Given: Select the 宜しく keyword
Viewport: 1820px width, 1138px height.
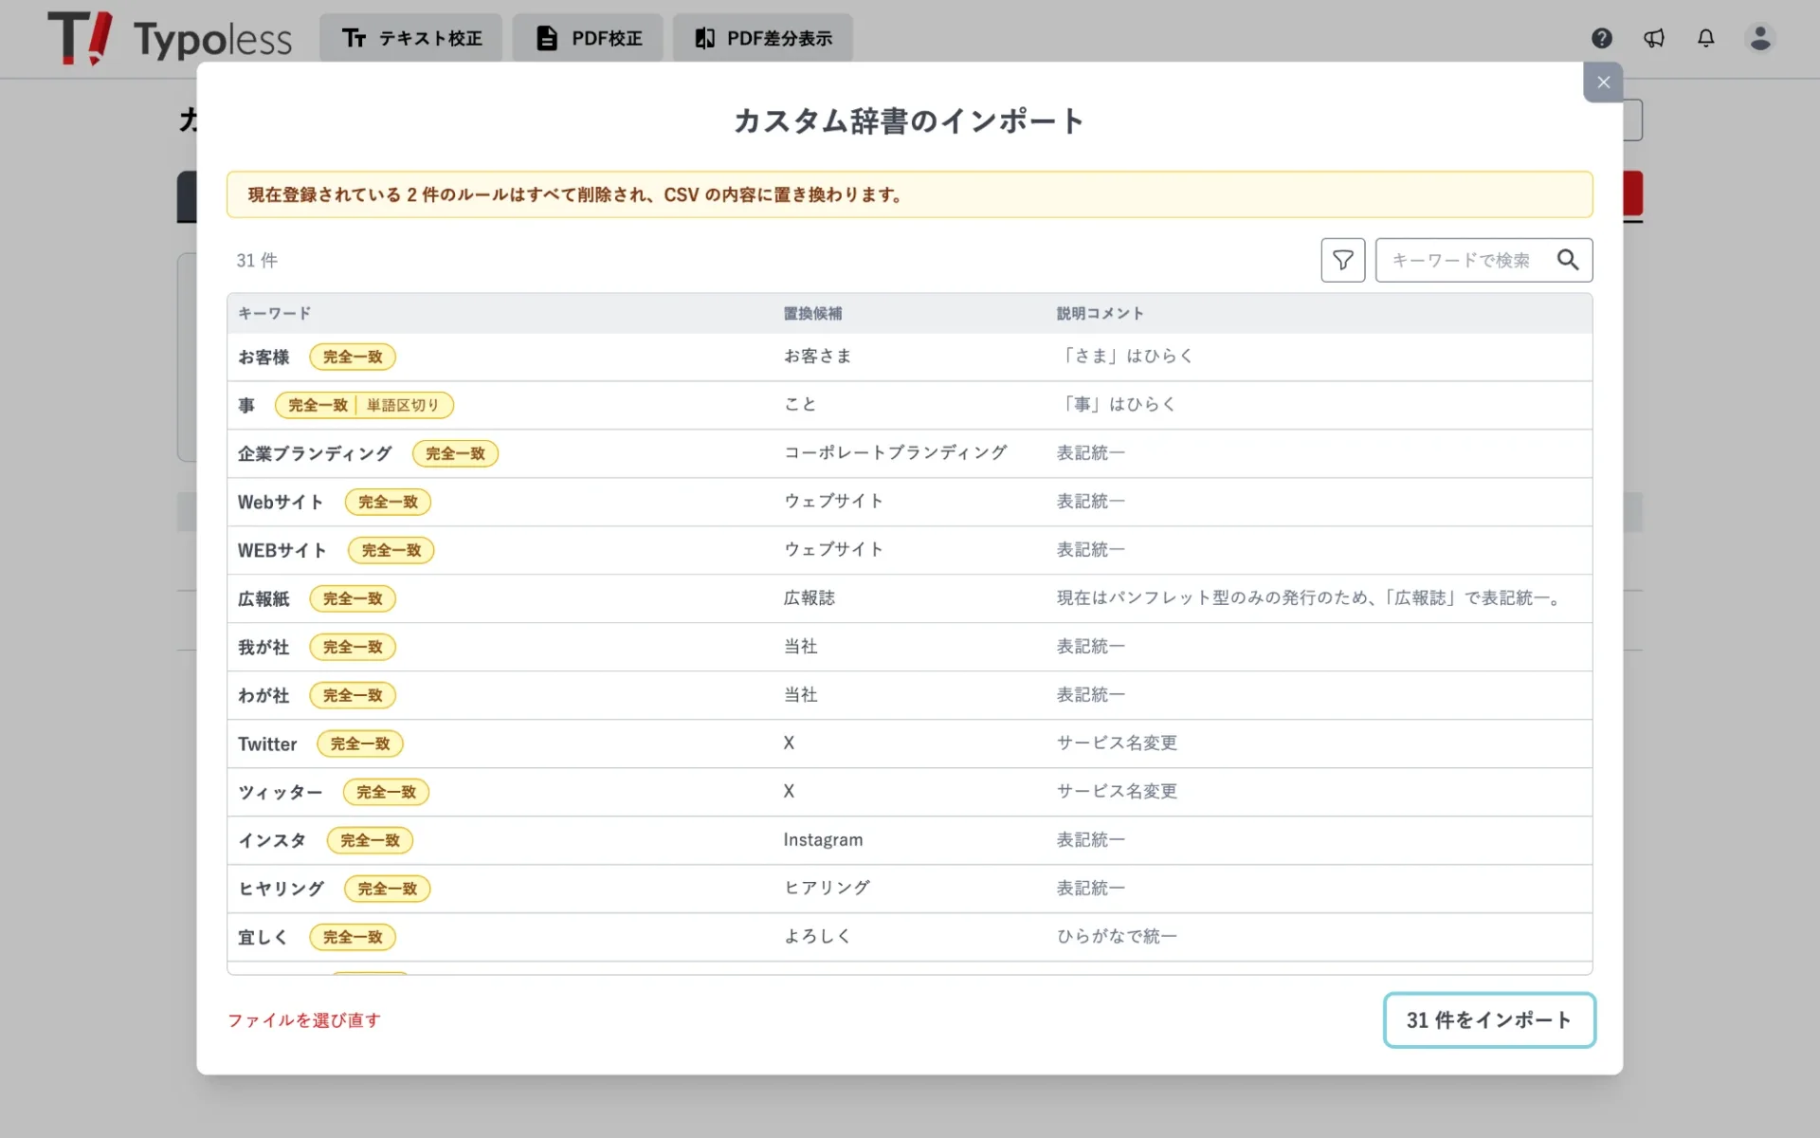Looking at the screenshot, I should (264, 937).
